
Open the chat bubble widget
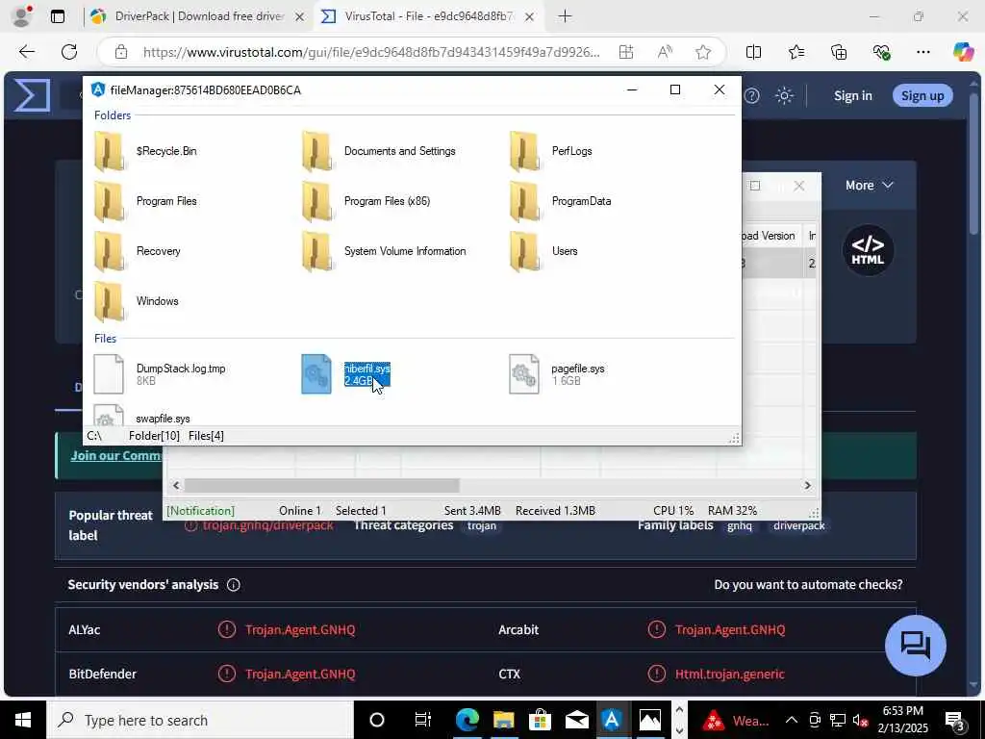tap(916, 646)
